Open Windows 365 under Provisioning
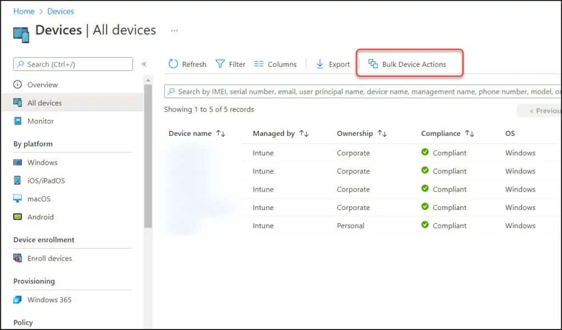562x330 pixels. click(73, 300)
